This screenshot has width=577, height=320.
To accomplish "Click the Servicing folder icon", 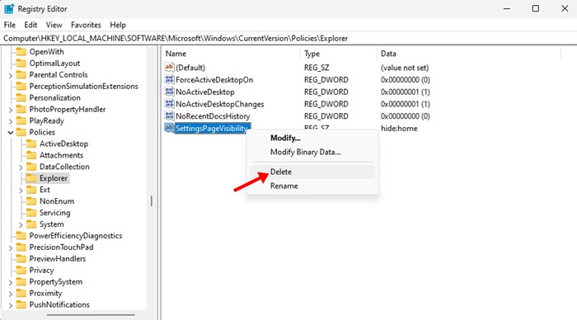I will click(x=31, y=213).
